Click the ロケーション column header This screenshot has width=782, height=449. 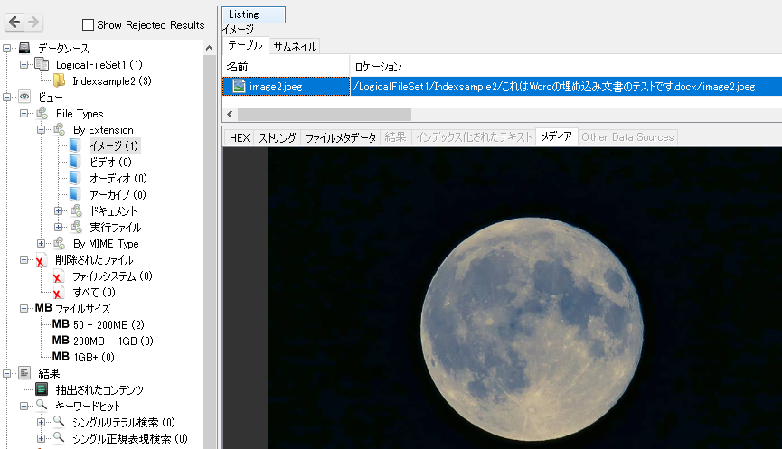coord(566,66)
